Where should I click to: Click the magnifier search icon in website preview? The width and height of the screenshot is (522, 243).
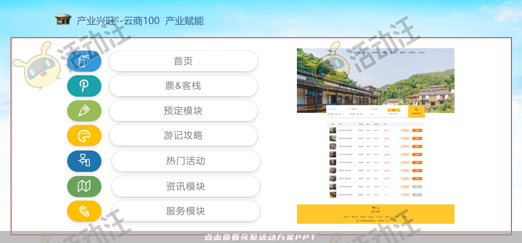pos(416,109)
